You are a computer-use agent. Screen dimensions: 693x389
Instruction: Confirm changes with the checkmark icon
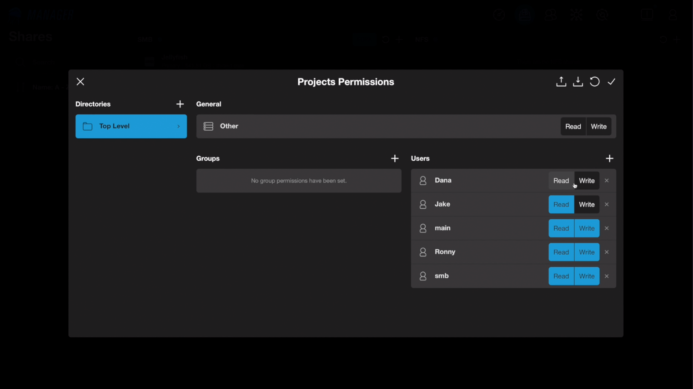[x=612, y=82]
